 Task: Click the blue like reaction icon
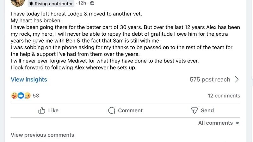[x=21, y=95]
